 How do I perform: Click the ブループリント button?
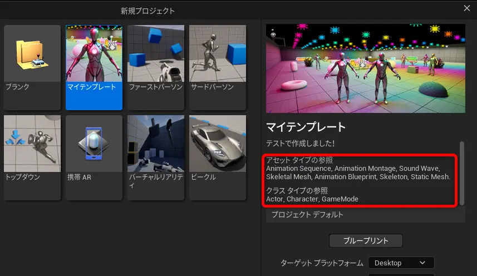[x=366, y=241]
